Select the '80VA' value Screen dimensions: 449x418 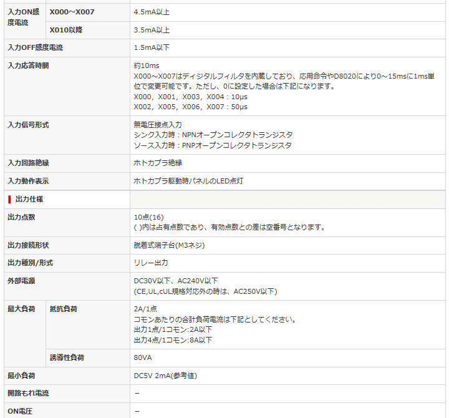tap(143, 358)
